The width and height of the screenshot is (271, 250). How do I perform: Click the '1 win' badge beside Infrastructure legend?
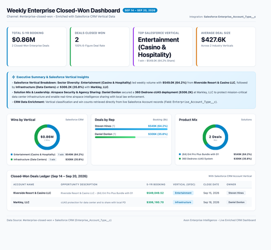click(53, 159)
